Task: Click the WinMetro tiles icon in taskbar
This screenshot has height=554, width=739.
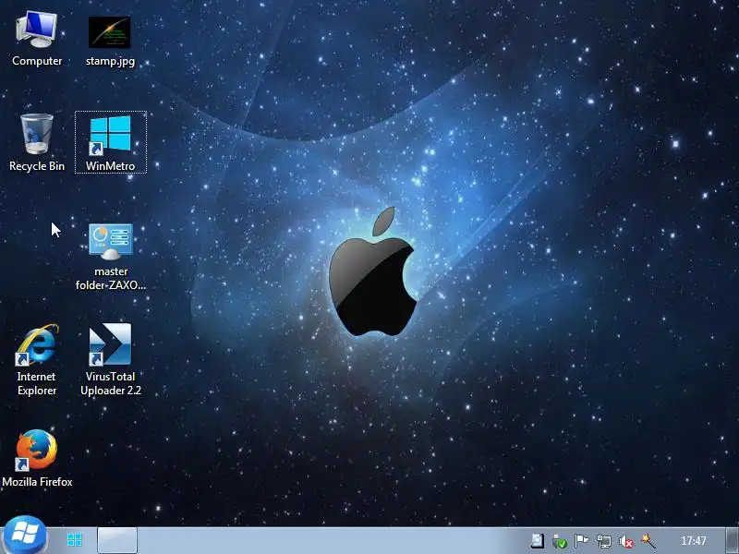Action: [75, 540]
